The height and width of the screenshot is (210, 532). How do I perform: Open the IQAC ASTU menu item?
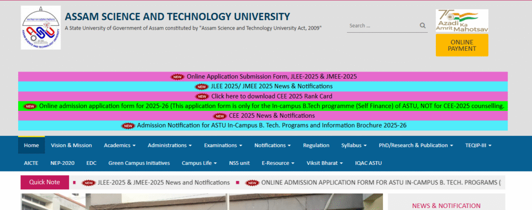(x=368, y=163)
